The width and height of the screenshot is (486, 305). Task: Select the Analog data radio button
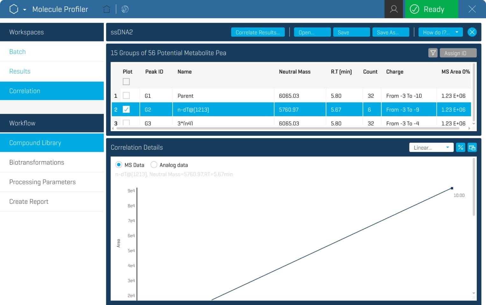tap(154, 165)
